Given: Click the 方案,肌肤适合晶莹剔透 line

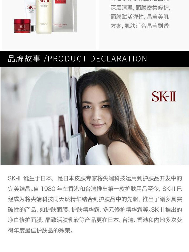Looking at the screenshot, I should [x=139, y=26].
